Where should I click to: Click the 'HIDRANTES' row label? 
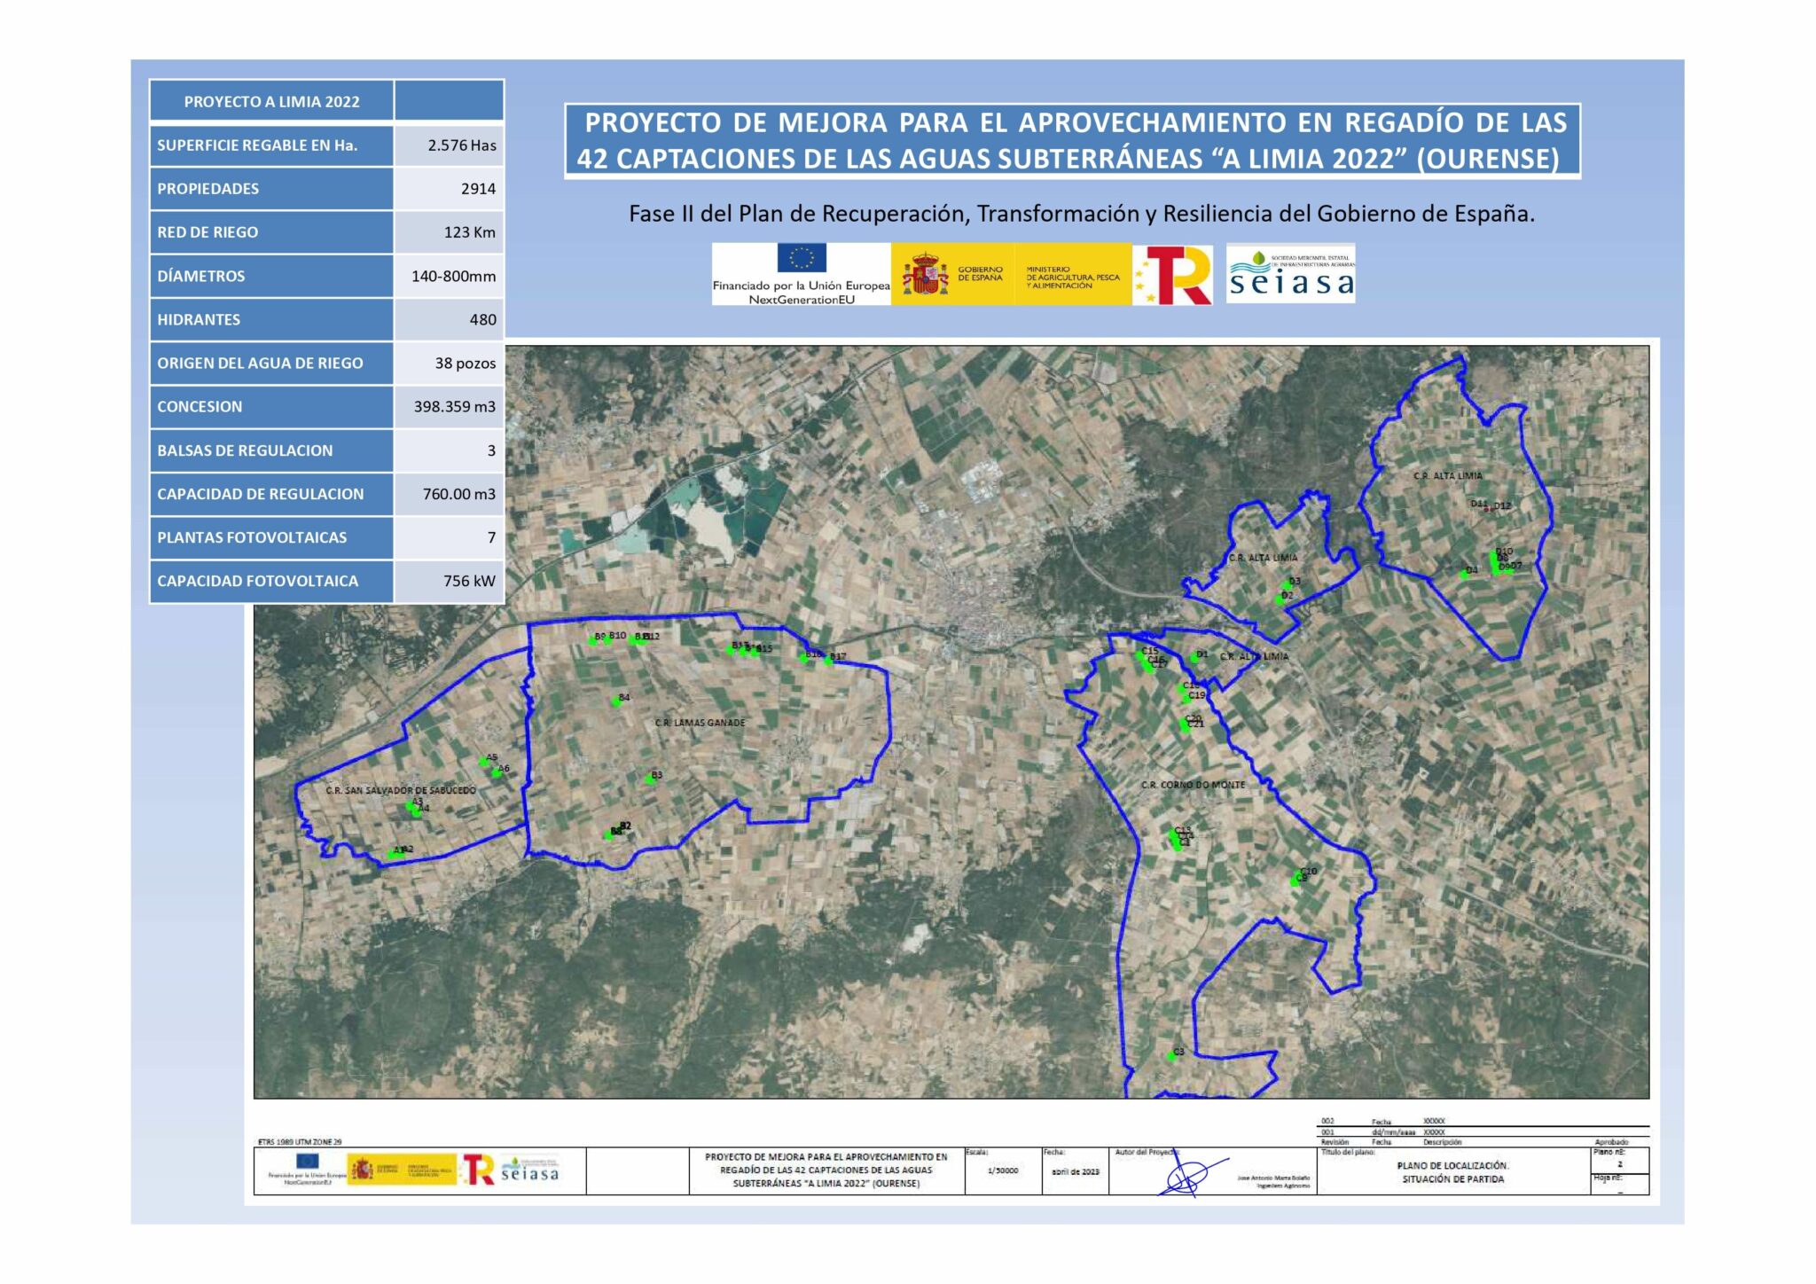pyautogui.click(x=272, y=319)
